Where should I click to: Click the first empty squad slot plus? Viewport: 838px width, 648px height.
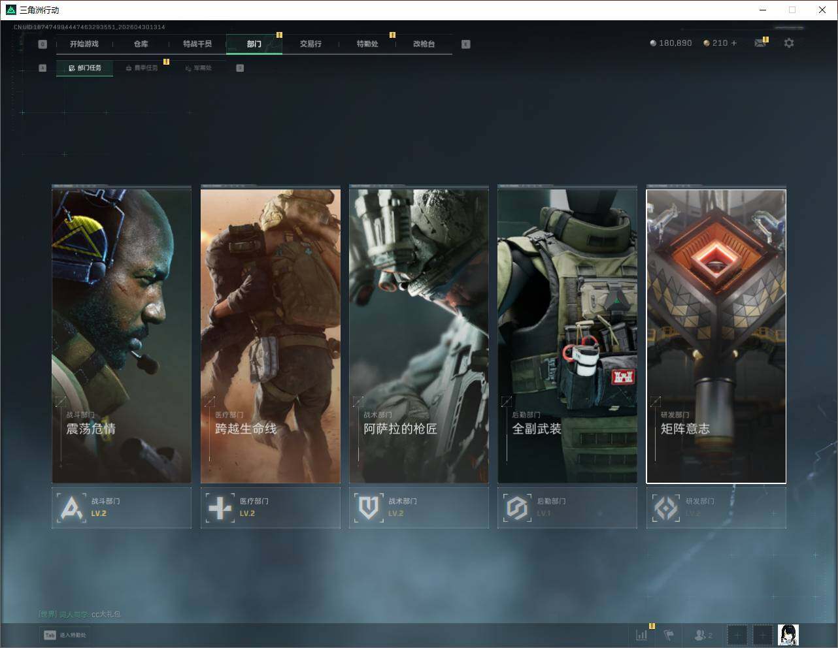pyautogui.click(x=737, y=635)
